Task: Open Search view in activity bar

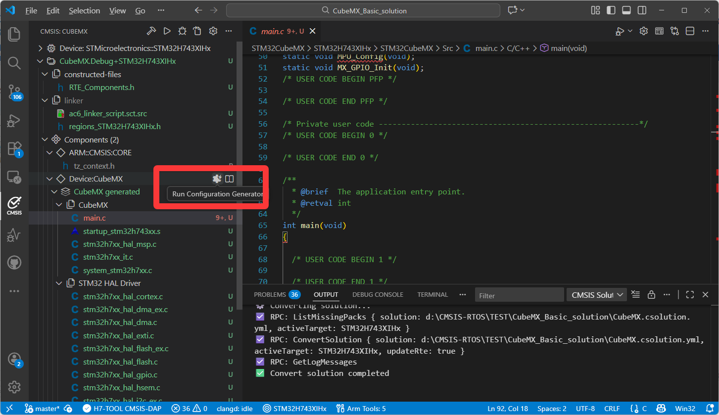Action: pos(14,63)
